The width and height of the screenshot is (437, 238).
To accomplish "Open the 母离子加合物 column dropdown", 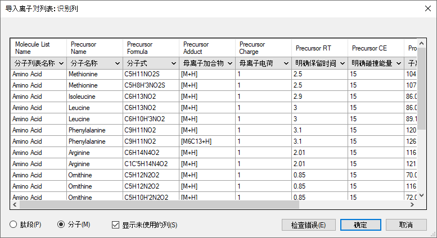I will (229, 63).
